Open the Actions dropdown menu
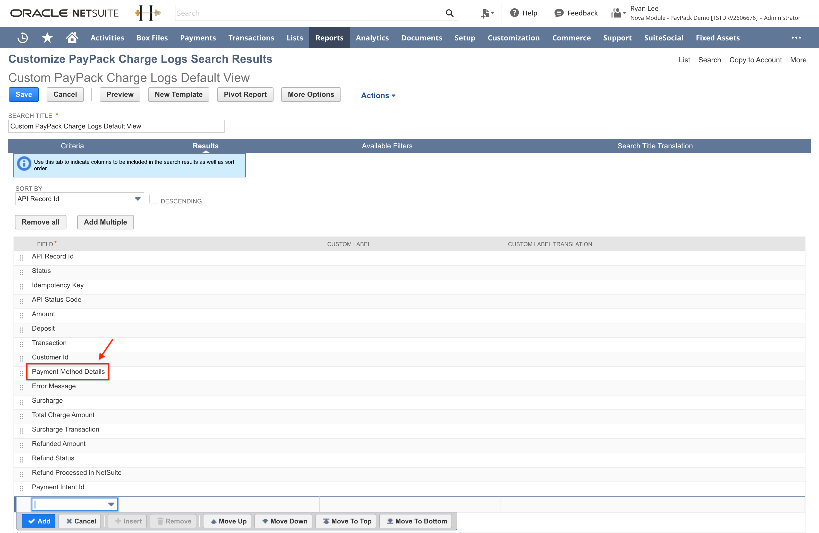 click(378, 95)
